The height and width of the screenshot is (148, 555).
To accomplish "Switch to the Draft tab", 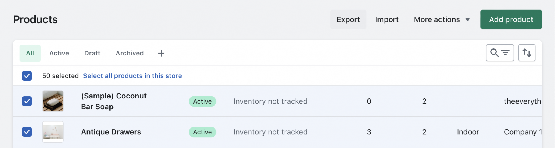I will point(92,53).
